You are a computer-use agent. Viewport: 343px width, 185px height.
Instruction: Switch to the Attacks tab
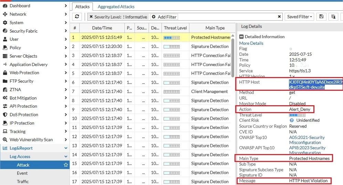click(82, 7)
